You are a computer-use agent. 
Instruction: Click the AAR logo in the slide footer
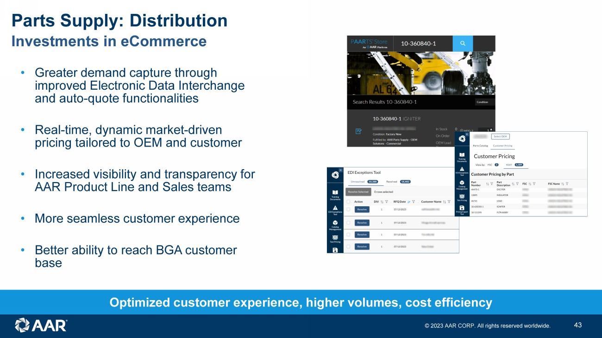click(41, 325)
